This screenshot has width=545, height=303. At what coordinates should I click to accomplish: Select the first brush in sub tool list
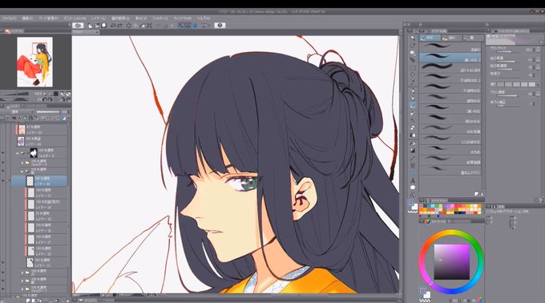(x=450, y=47)
